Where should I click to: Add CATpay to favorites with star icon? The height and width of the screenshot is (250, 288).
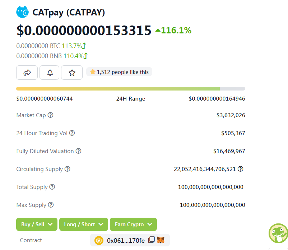pos(72,73)
